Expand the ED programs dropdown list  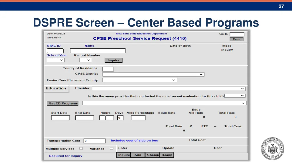(x=164, y=103)
